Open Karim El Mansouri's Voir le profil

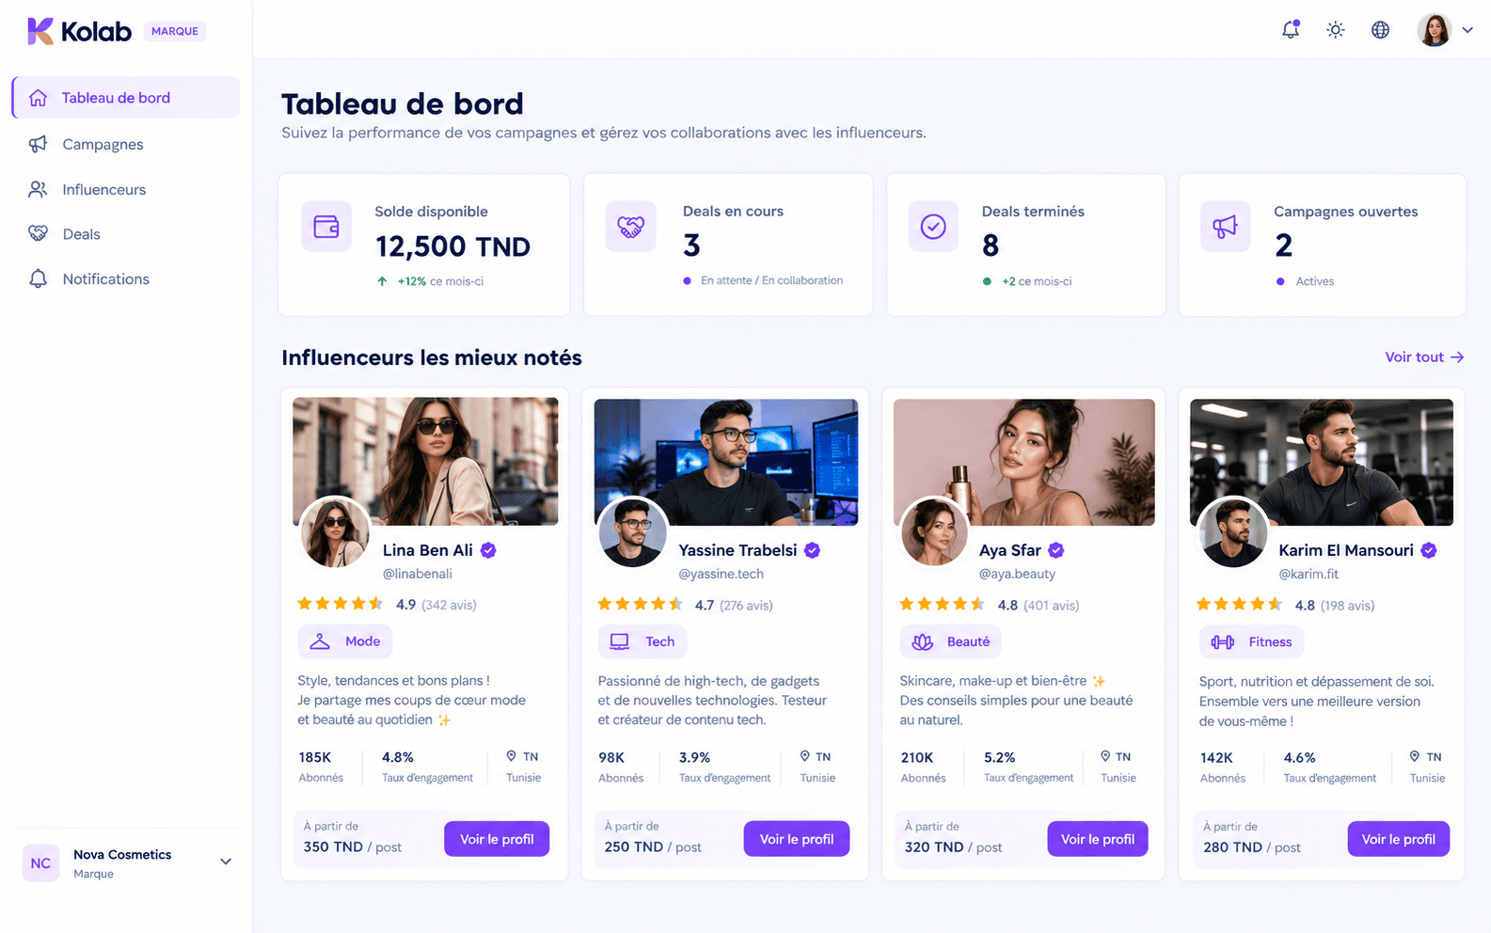click(1398, 839)
